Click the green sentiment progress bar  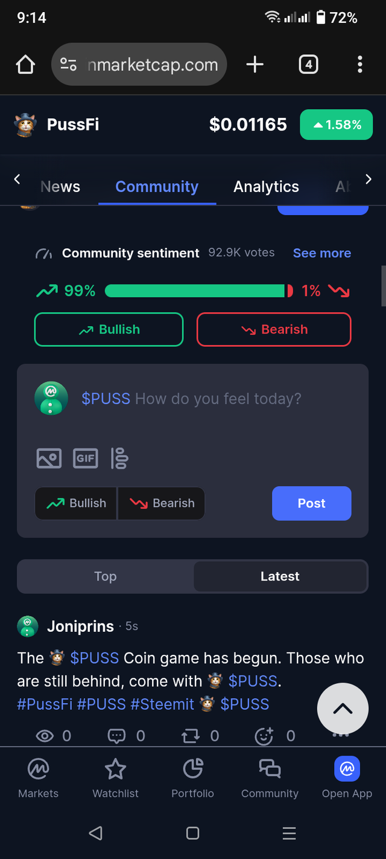[x=195, y=291]
